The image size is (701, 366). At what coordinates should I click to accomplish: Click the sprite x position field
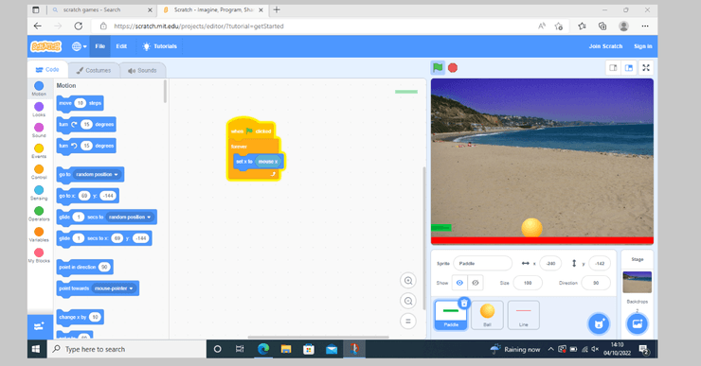(x=550, y=263)
